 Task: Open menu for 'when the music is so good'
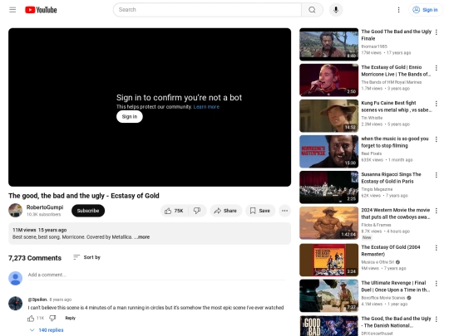tap(437, 139)
